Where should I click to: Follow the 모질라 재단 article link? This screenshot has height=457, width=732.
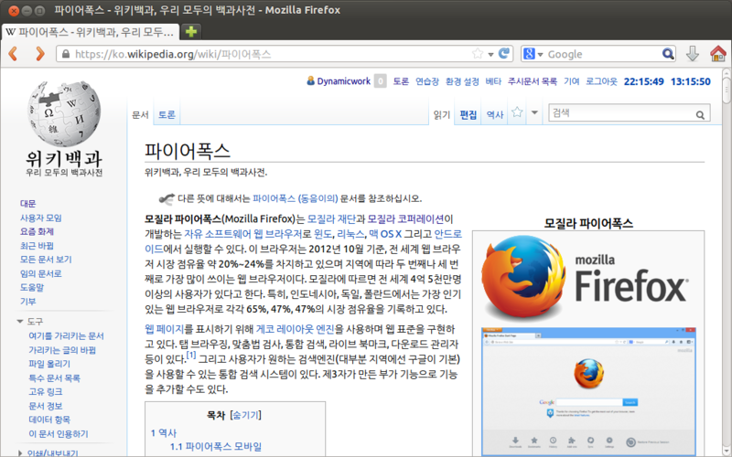coord(331,218)
